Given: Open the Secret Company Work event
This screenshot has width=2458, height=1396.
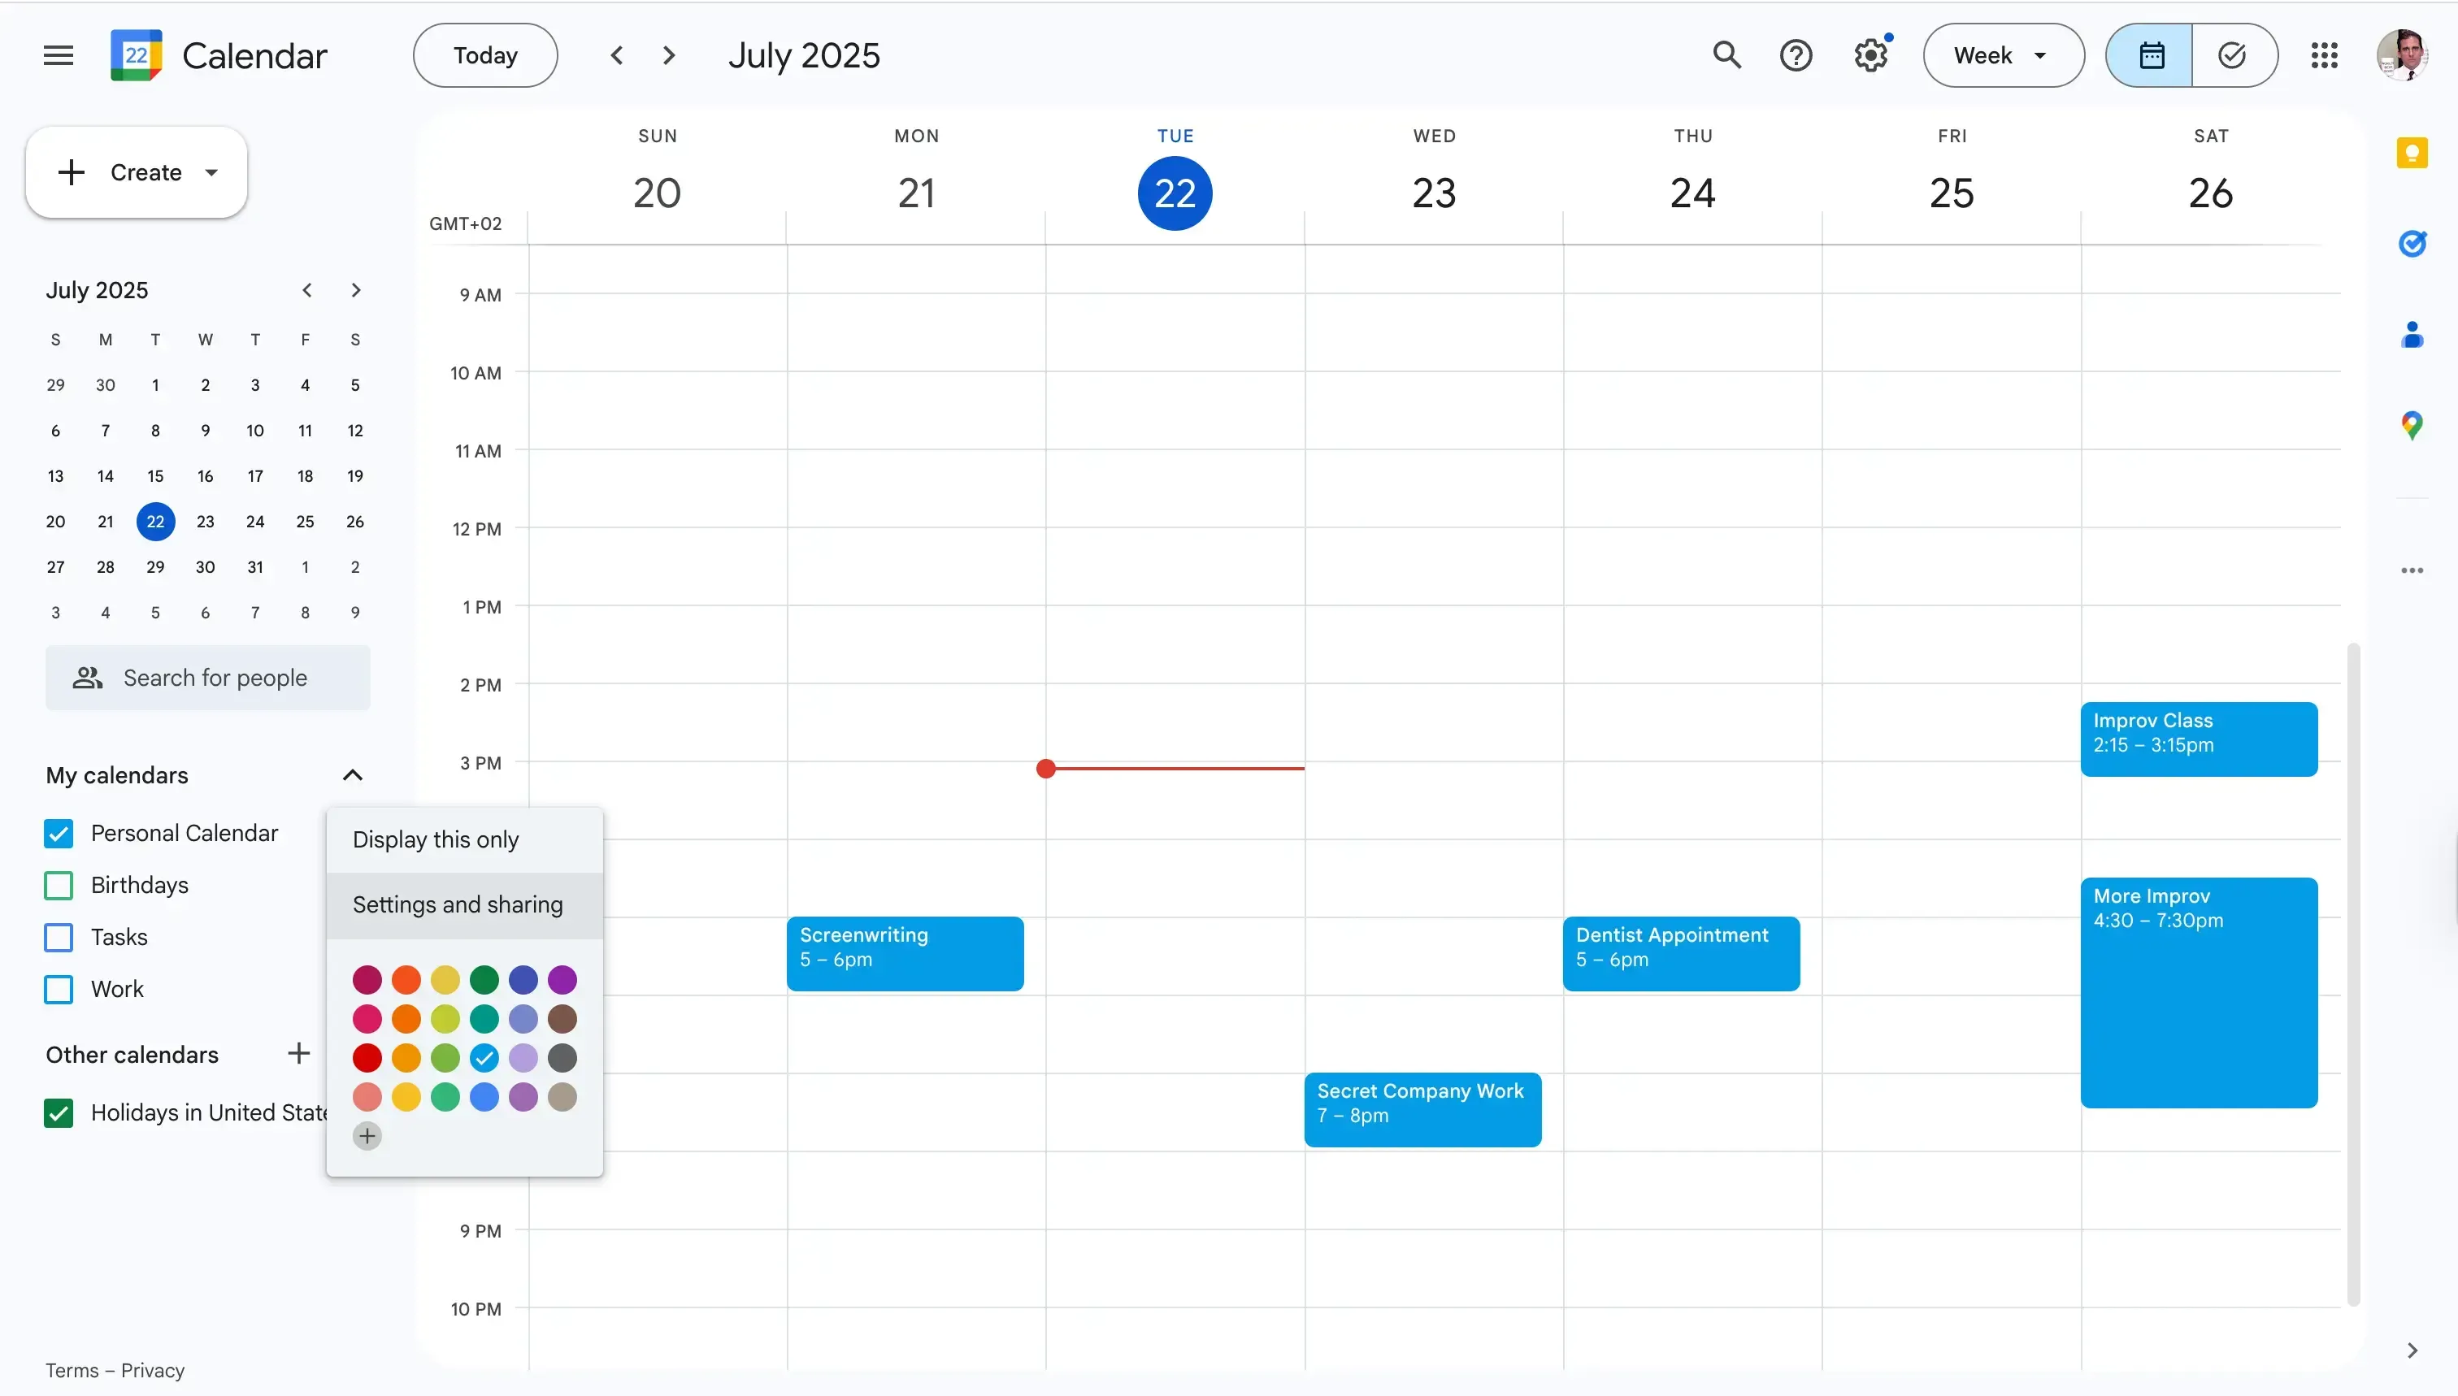Looking at the screenshot, I should click(1422, 1108).
